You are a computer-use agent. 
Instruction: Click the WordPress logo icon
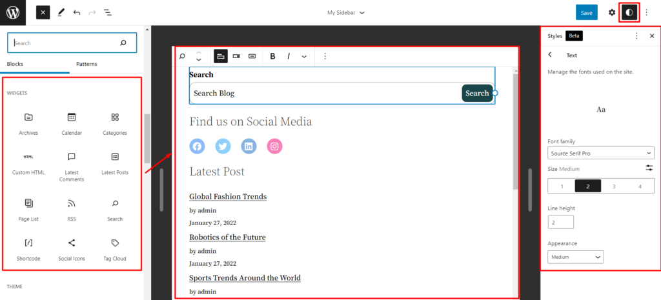(13, 12)
